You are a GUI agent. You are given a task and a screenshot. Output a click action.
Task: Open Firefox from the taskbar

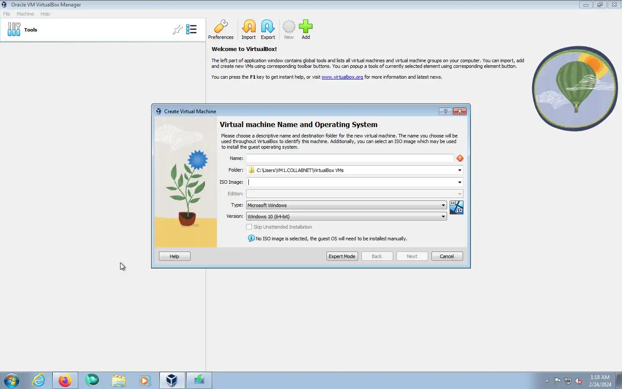click(x=65, y=380)
